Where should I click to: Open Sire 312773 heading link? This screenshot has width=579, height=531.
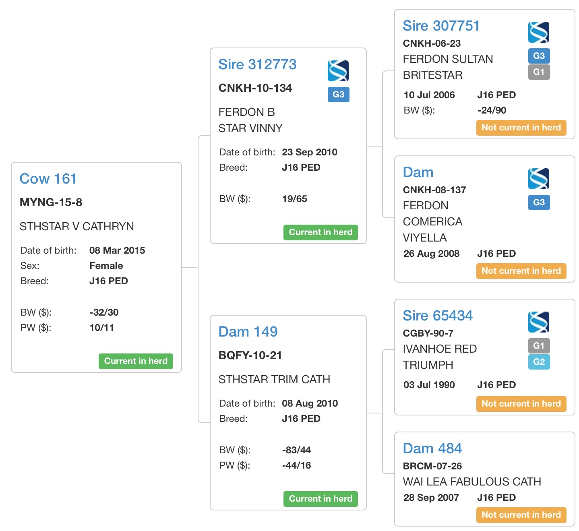(x=257, y=64)
